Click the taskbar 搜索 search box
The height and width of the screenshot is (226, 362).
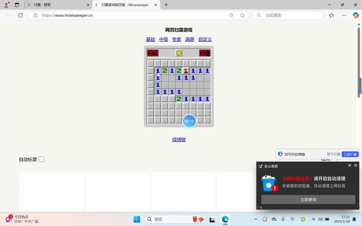tap(175, 219)
